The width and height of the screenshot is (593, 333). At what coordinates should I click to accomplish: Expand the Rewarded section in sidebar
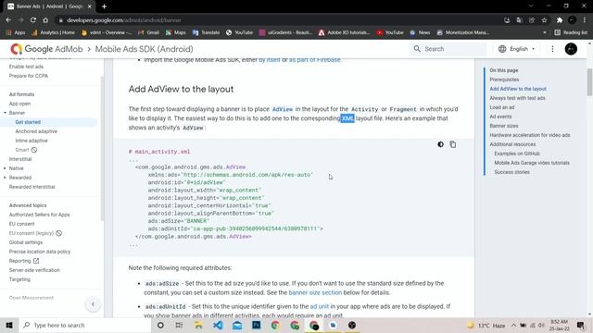point(6,178)
